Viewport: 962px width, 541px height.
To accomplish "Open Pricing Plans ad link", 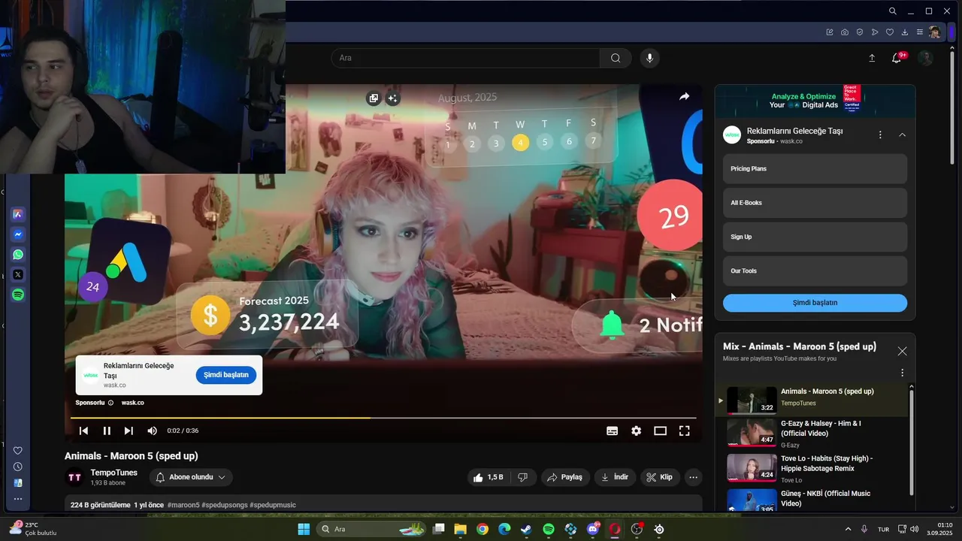I will (815, 169).
